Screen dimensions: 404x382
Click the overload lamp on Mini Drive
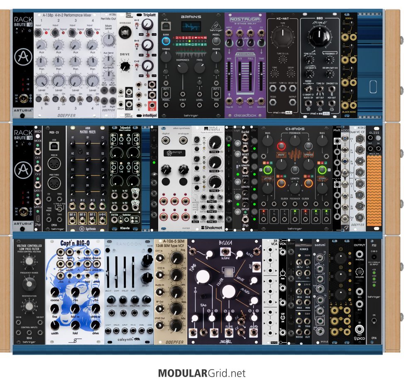(x=125, y=32)
